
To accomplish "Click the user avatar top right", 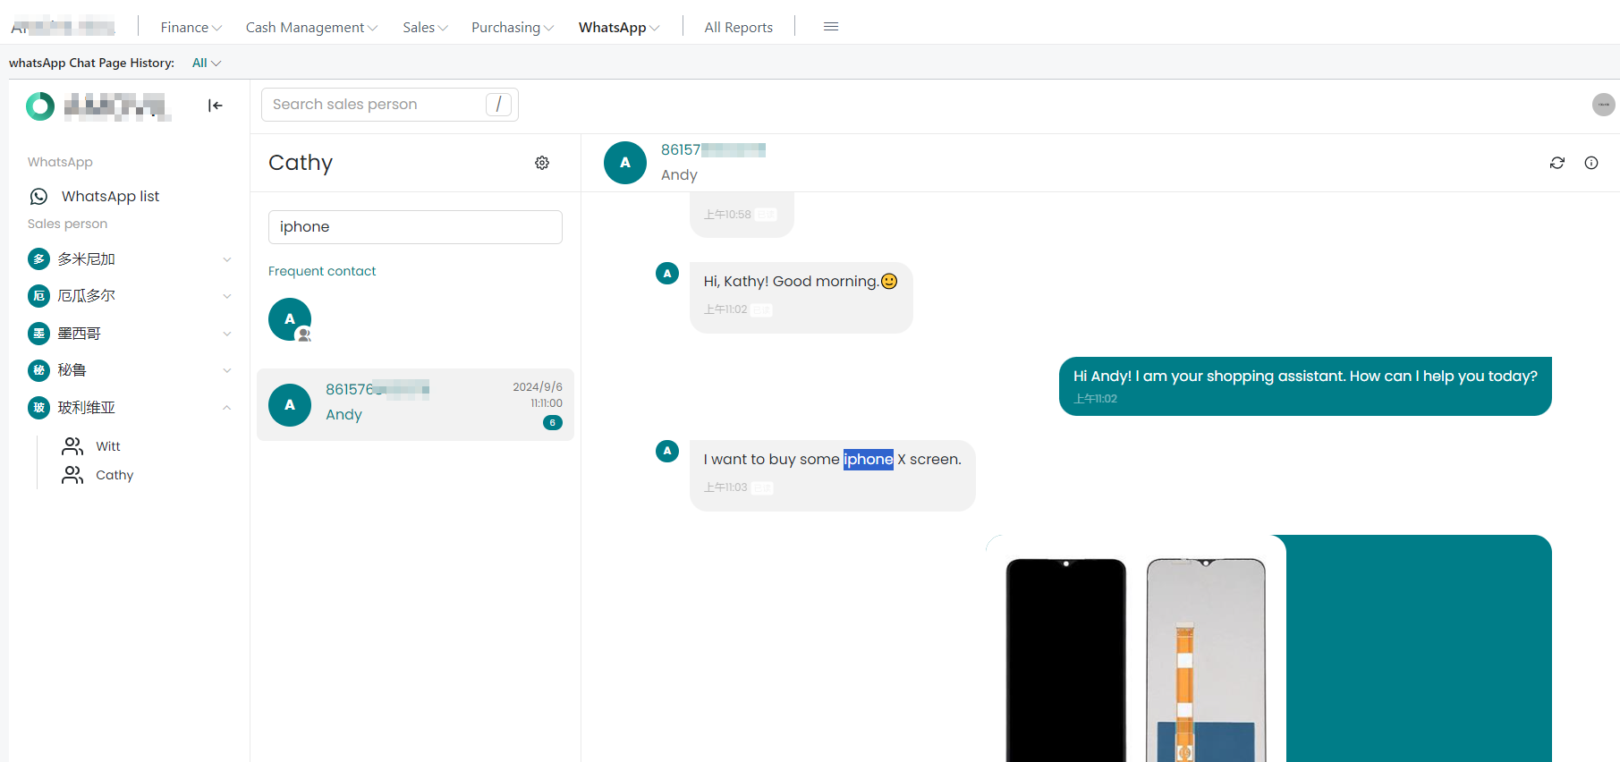I will coord(1603,105).
